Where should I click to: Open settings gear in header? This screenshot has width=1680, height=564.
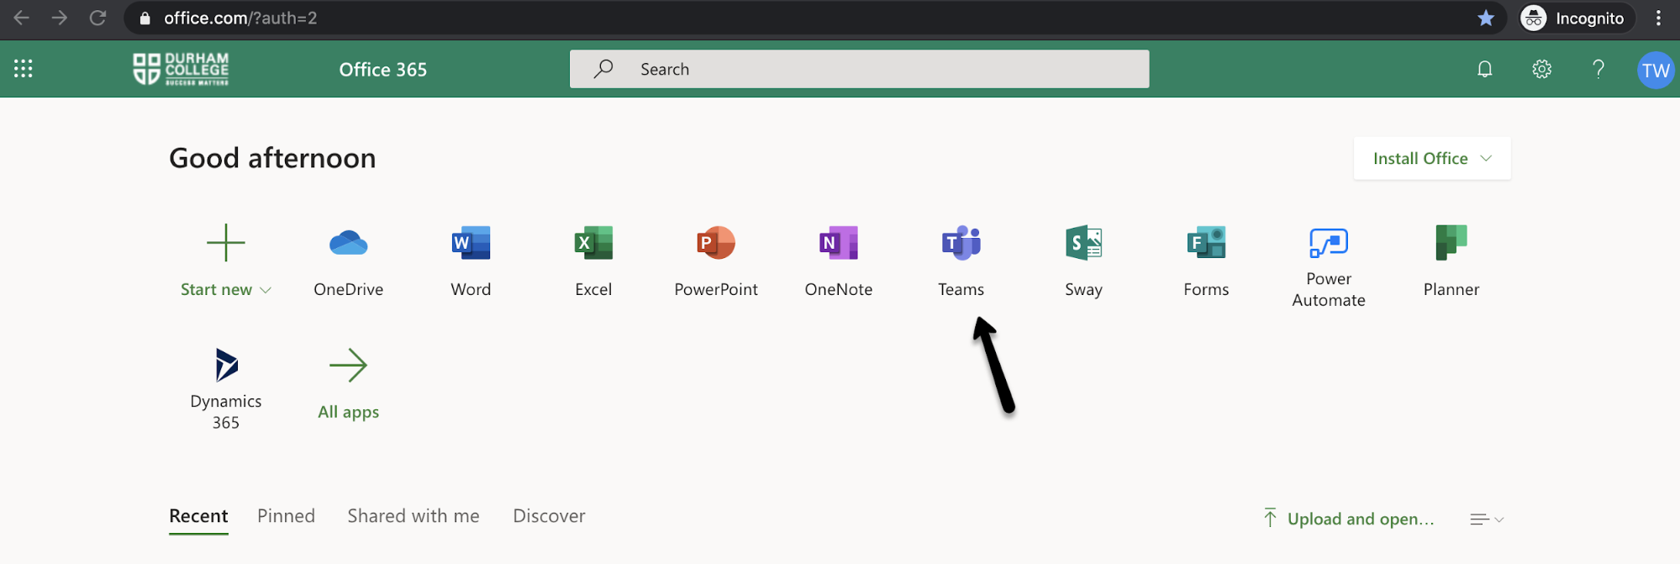click(x=1541, y=69)
